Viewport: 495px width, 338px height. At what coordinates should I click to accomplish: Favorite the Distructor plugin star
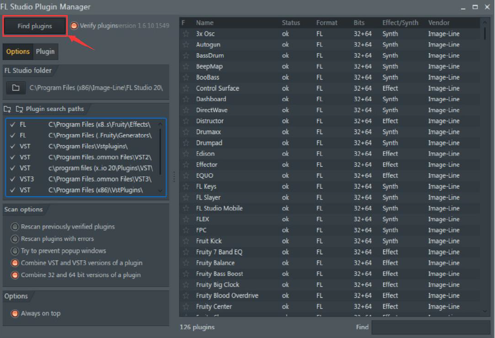(186, 121)
